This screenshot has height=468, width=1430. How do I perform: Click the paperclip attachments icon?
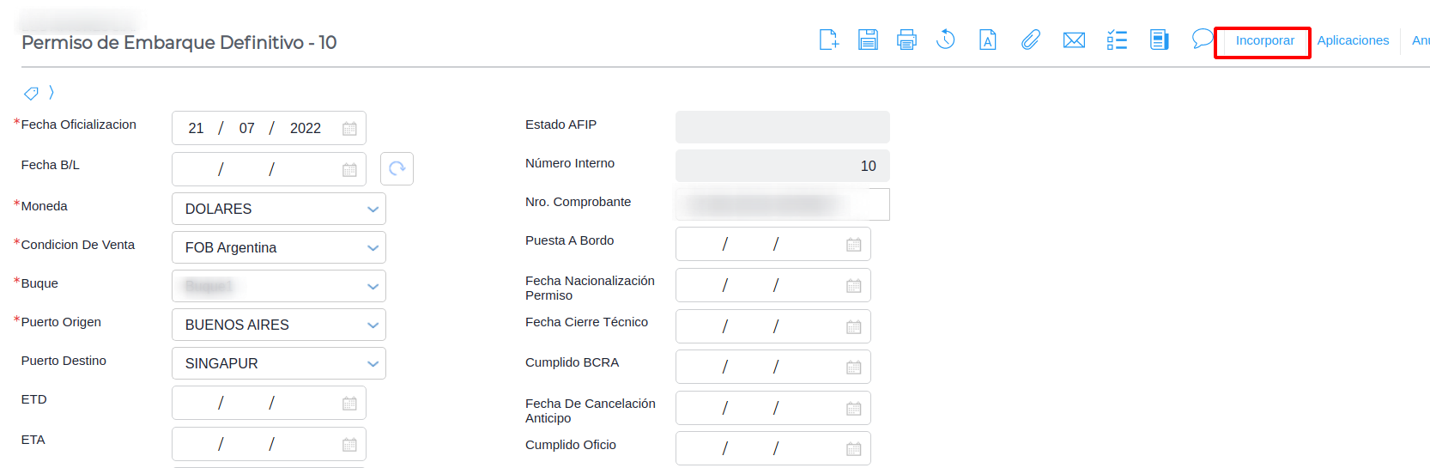tap(1030, 40)
